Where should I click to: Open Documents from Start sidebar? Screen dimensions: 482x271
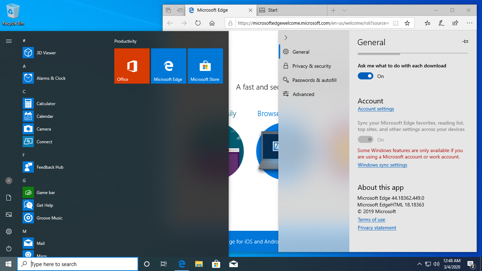(9, 198)
